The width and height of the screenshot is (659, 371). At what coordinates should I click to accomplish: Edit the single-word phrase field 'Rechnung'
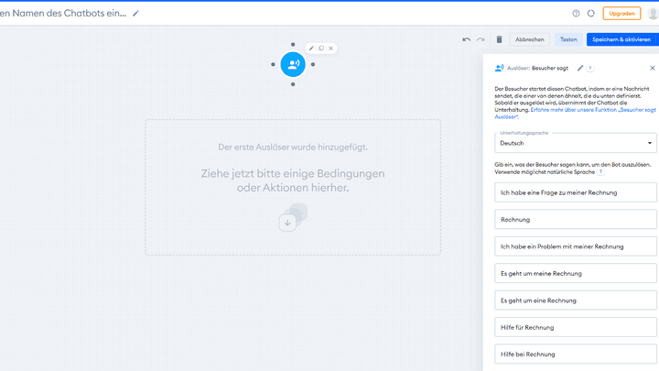tap(576, 220)
